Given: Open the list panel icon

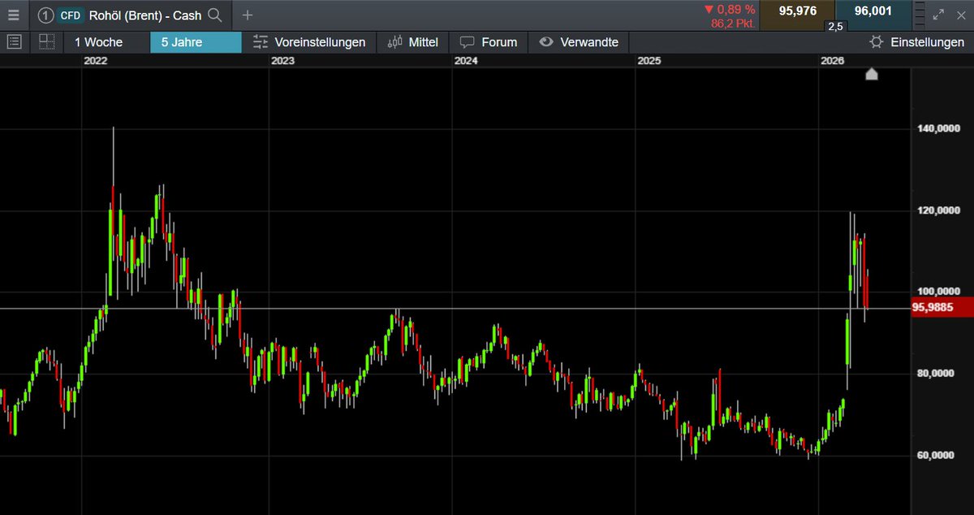Looking at the screenshot, I should 14,42.
